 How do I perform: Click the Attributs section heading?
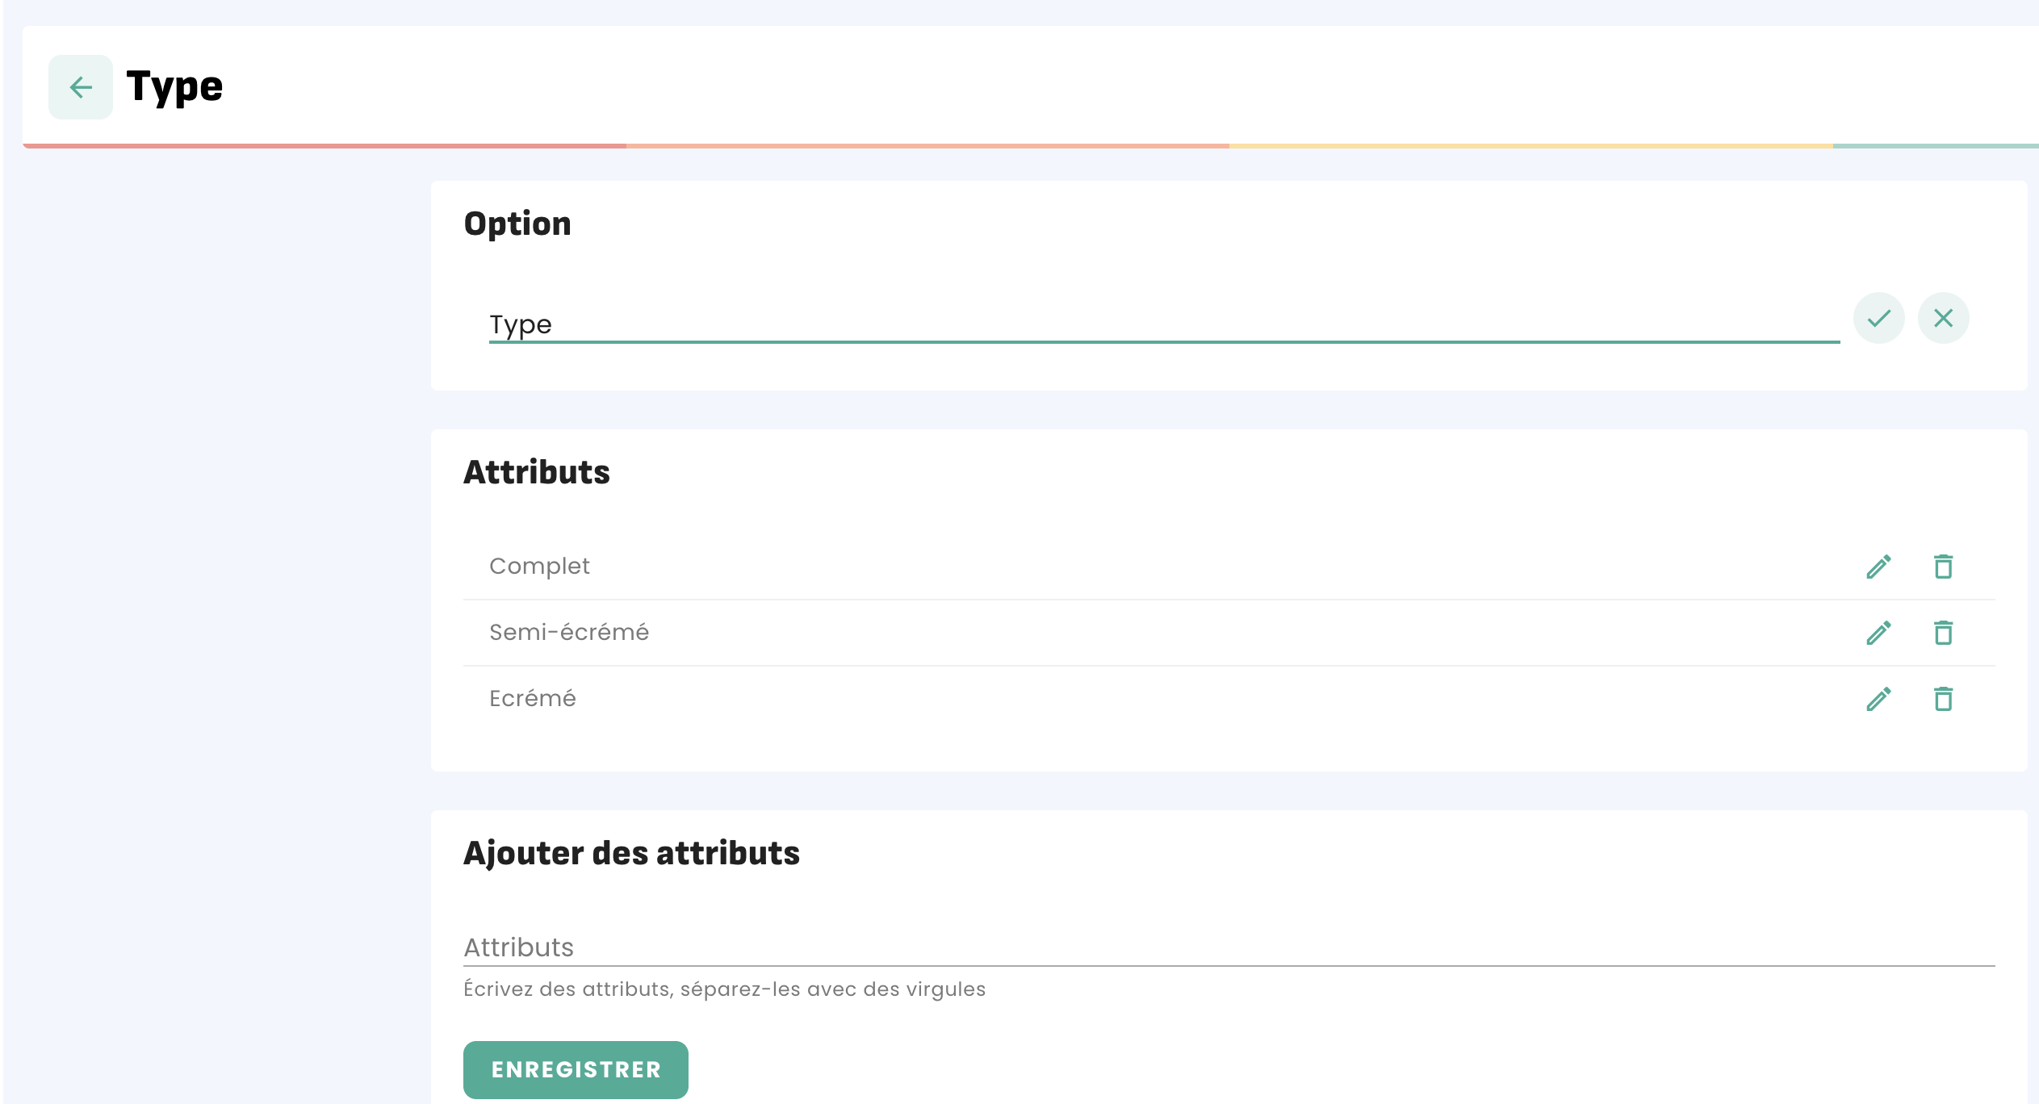537,473
